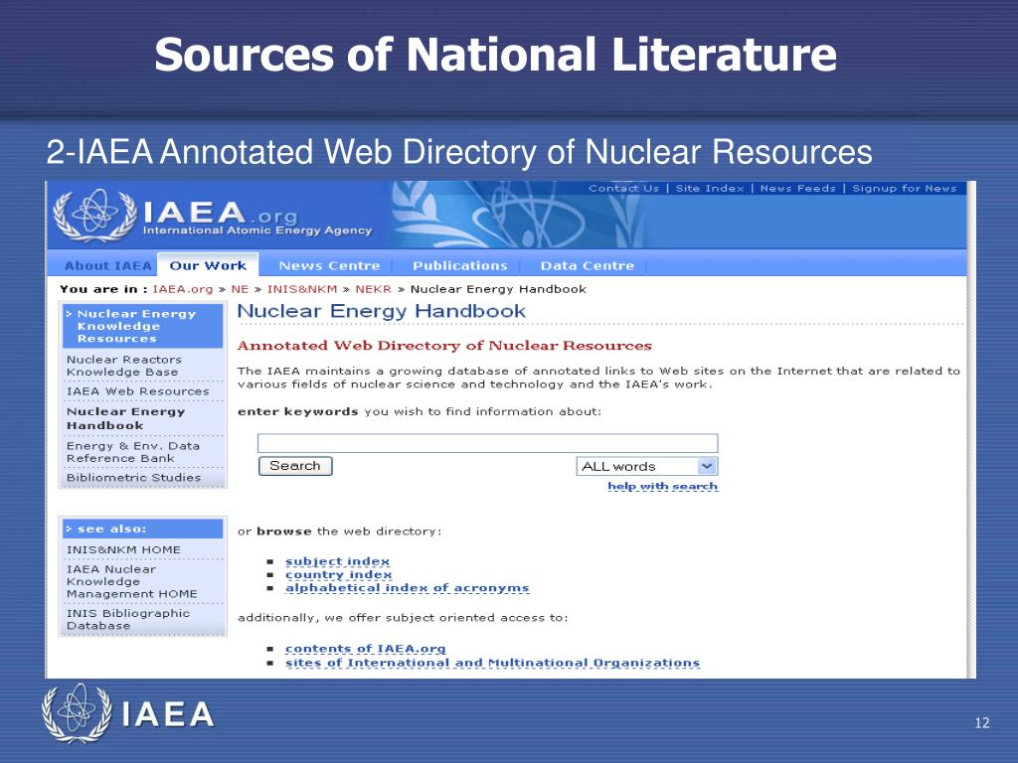The height and width of the screenshot is (763, 1018).
Task: Open News Feeds link
Action: click(798, 188)
